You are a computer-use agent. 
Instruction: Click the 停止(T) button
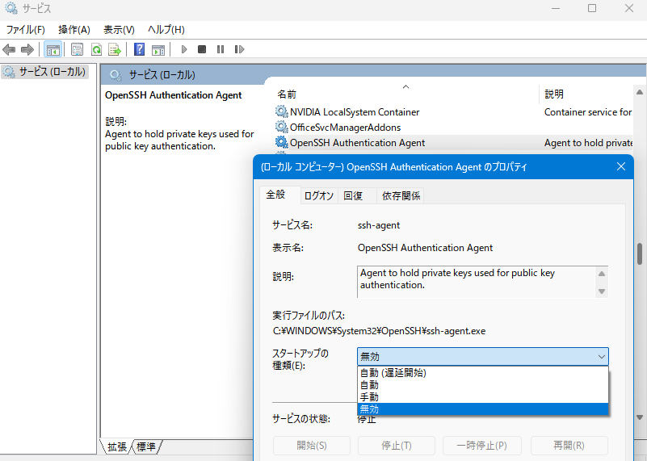(x=397, y=446)
